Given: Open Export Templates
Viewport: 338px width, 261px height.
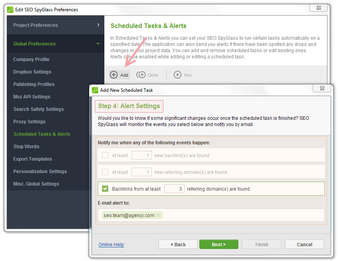Looking at the screenshot, I should click(x=33, y=159).
